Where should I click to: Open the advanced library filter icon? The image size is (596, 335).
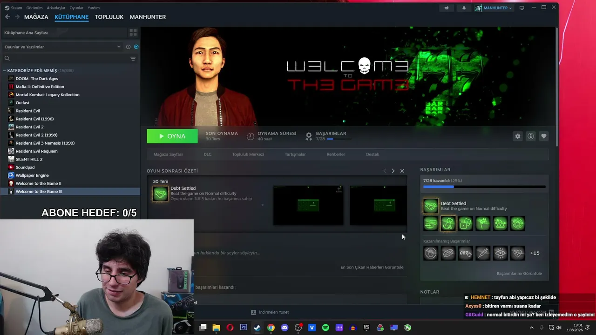(x=133, y=59)
